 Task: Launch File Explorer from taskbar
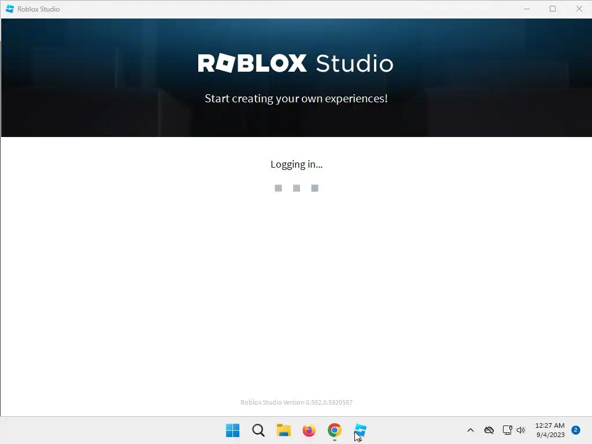tap(283, 430)
